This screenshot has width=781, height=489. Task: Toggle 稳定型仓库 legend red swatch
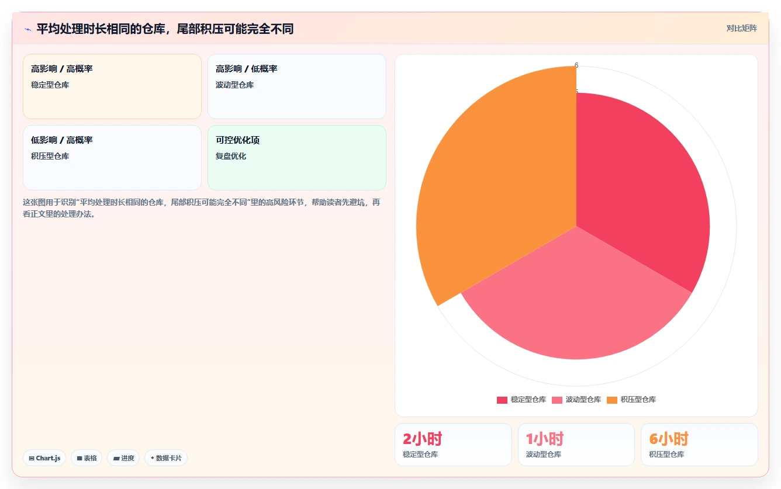pyautogui.click(x=502, y=400)
